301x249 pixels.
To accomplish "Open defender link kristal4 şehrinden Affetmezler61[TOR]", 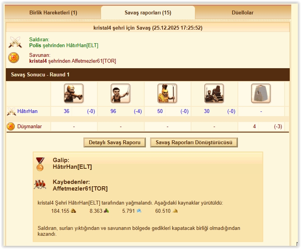I will tap(73, 61).
